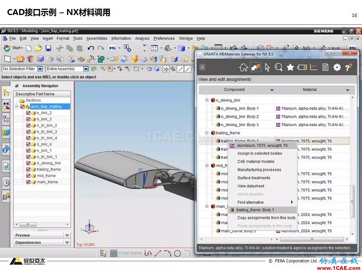
Task: Click the Cut scissors icon
Action: pyautogui.click(x=60, y=48)
